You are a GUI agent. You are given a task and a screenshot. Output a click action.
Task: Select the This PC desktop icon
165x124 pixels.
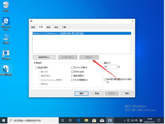tap(6, 38)
